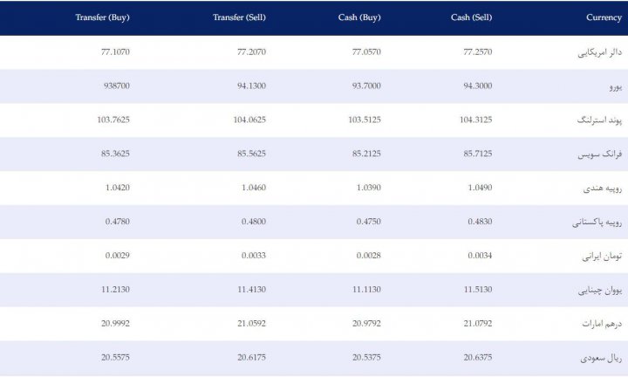Click the Transfer (Sell) column header

pos(239,17)
